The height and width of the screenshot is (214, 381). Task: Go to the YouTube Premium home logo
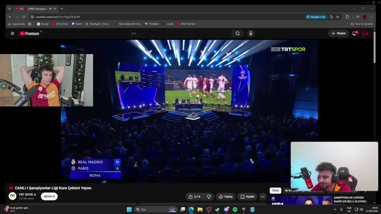[x=29, y=34]
